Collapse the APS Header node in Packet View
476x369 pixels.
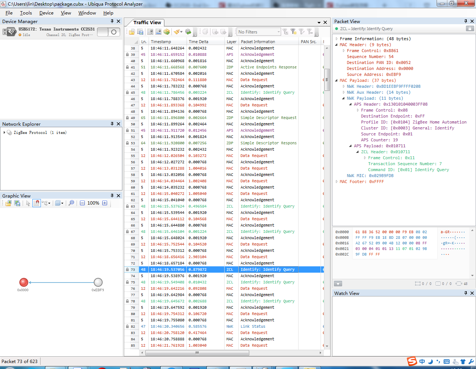[350, 104]
